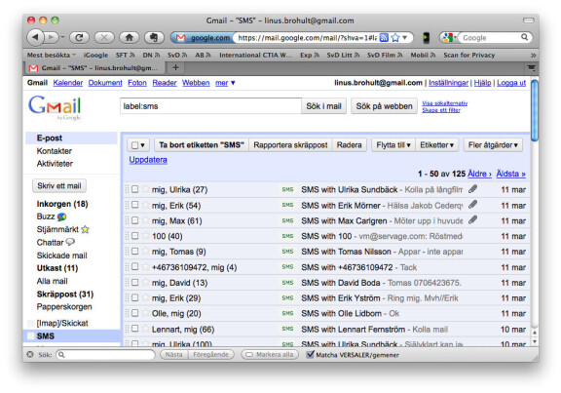561x393 pixels.
Task: Select checkbox for mig, Max (61)
Action: [134, 220]
